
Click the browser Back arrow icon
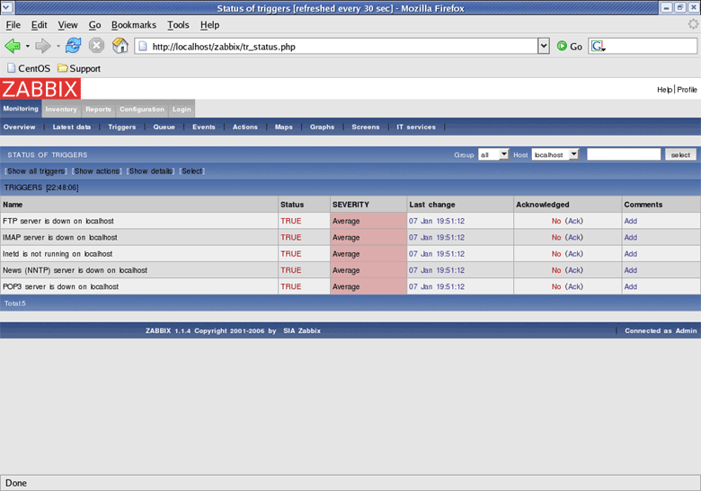[x=13, y=46]
